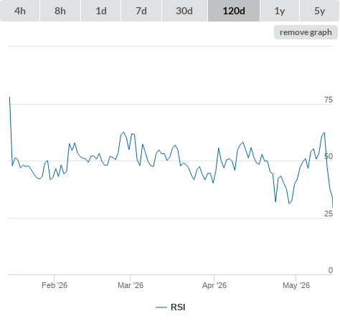Click the initial RSI spike near 75
Screen dimensions: 340x326
9,97
